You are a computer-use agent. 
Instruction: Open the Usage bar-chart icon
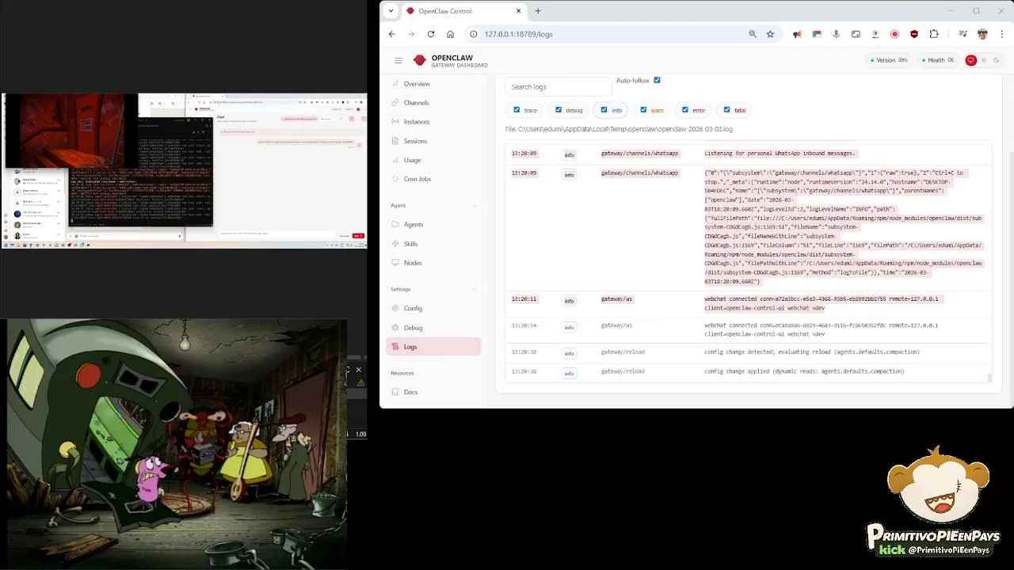pyautogui.click(x=396, y=160)
